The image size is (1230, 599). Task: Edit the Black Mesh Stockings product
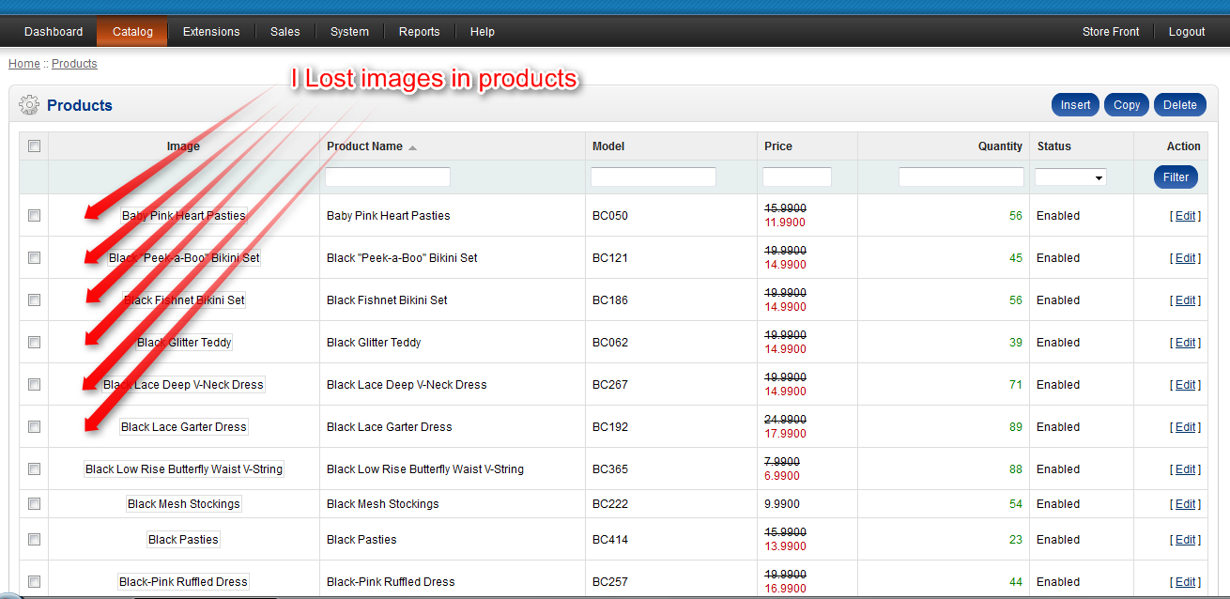coord(1186,504)
